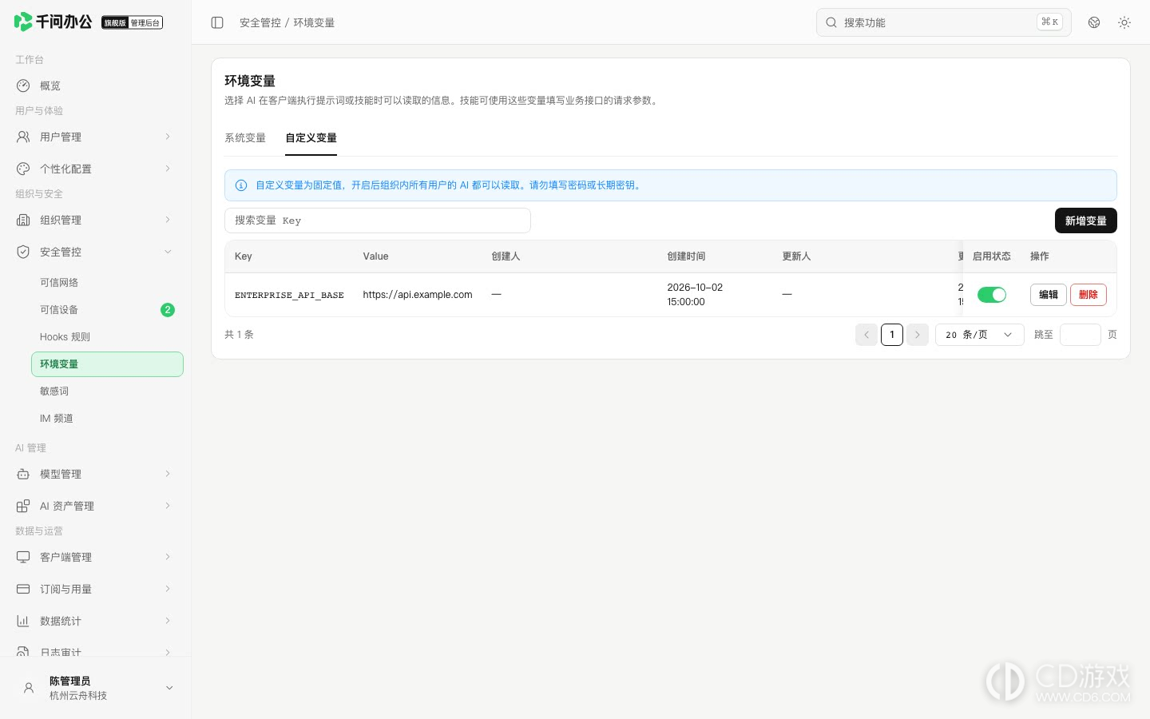Open Hooks 规则 in the sidebar
Image resolution: width=1150 pixels, height=719 pixels.
107,337
